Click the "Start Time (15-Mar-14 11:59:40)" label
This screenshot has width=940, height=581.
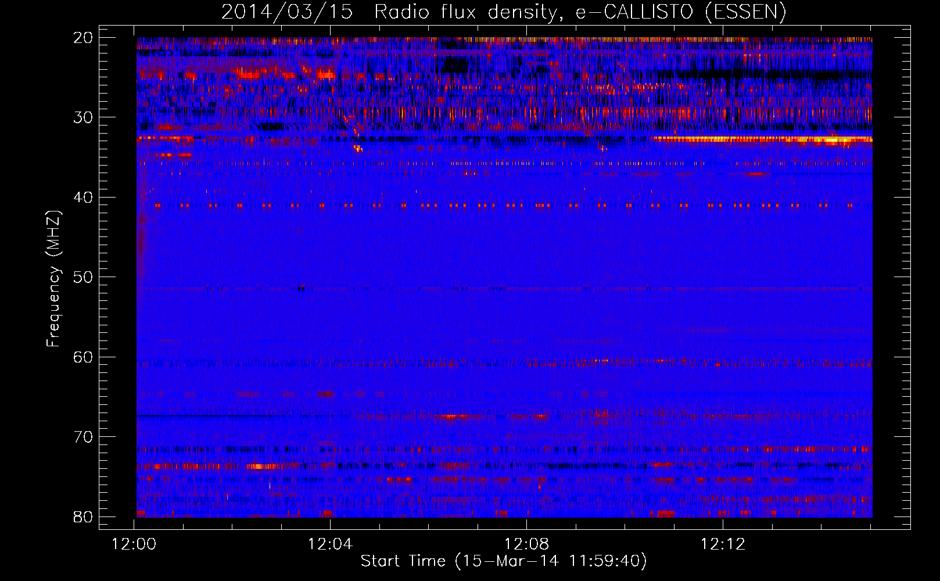(504, 561)
